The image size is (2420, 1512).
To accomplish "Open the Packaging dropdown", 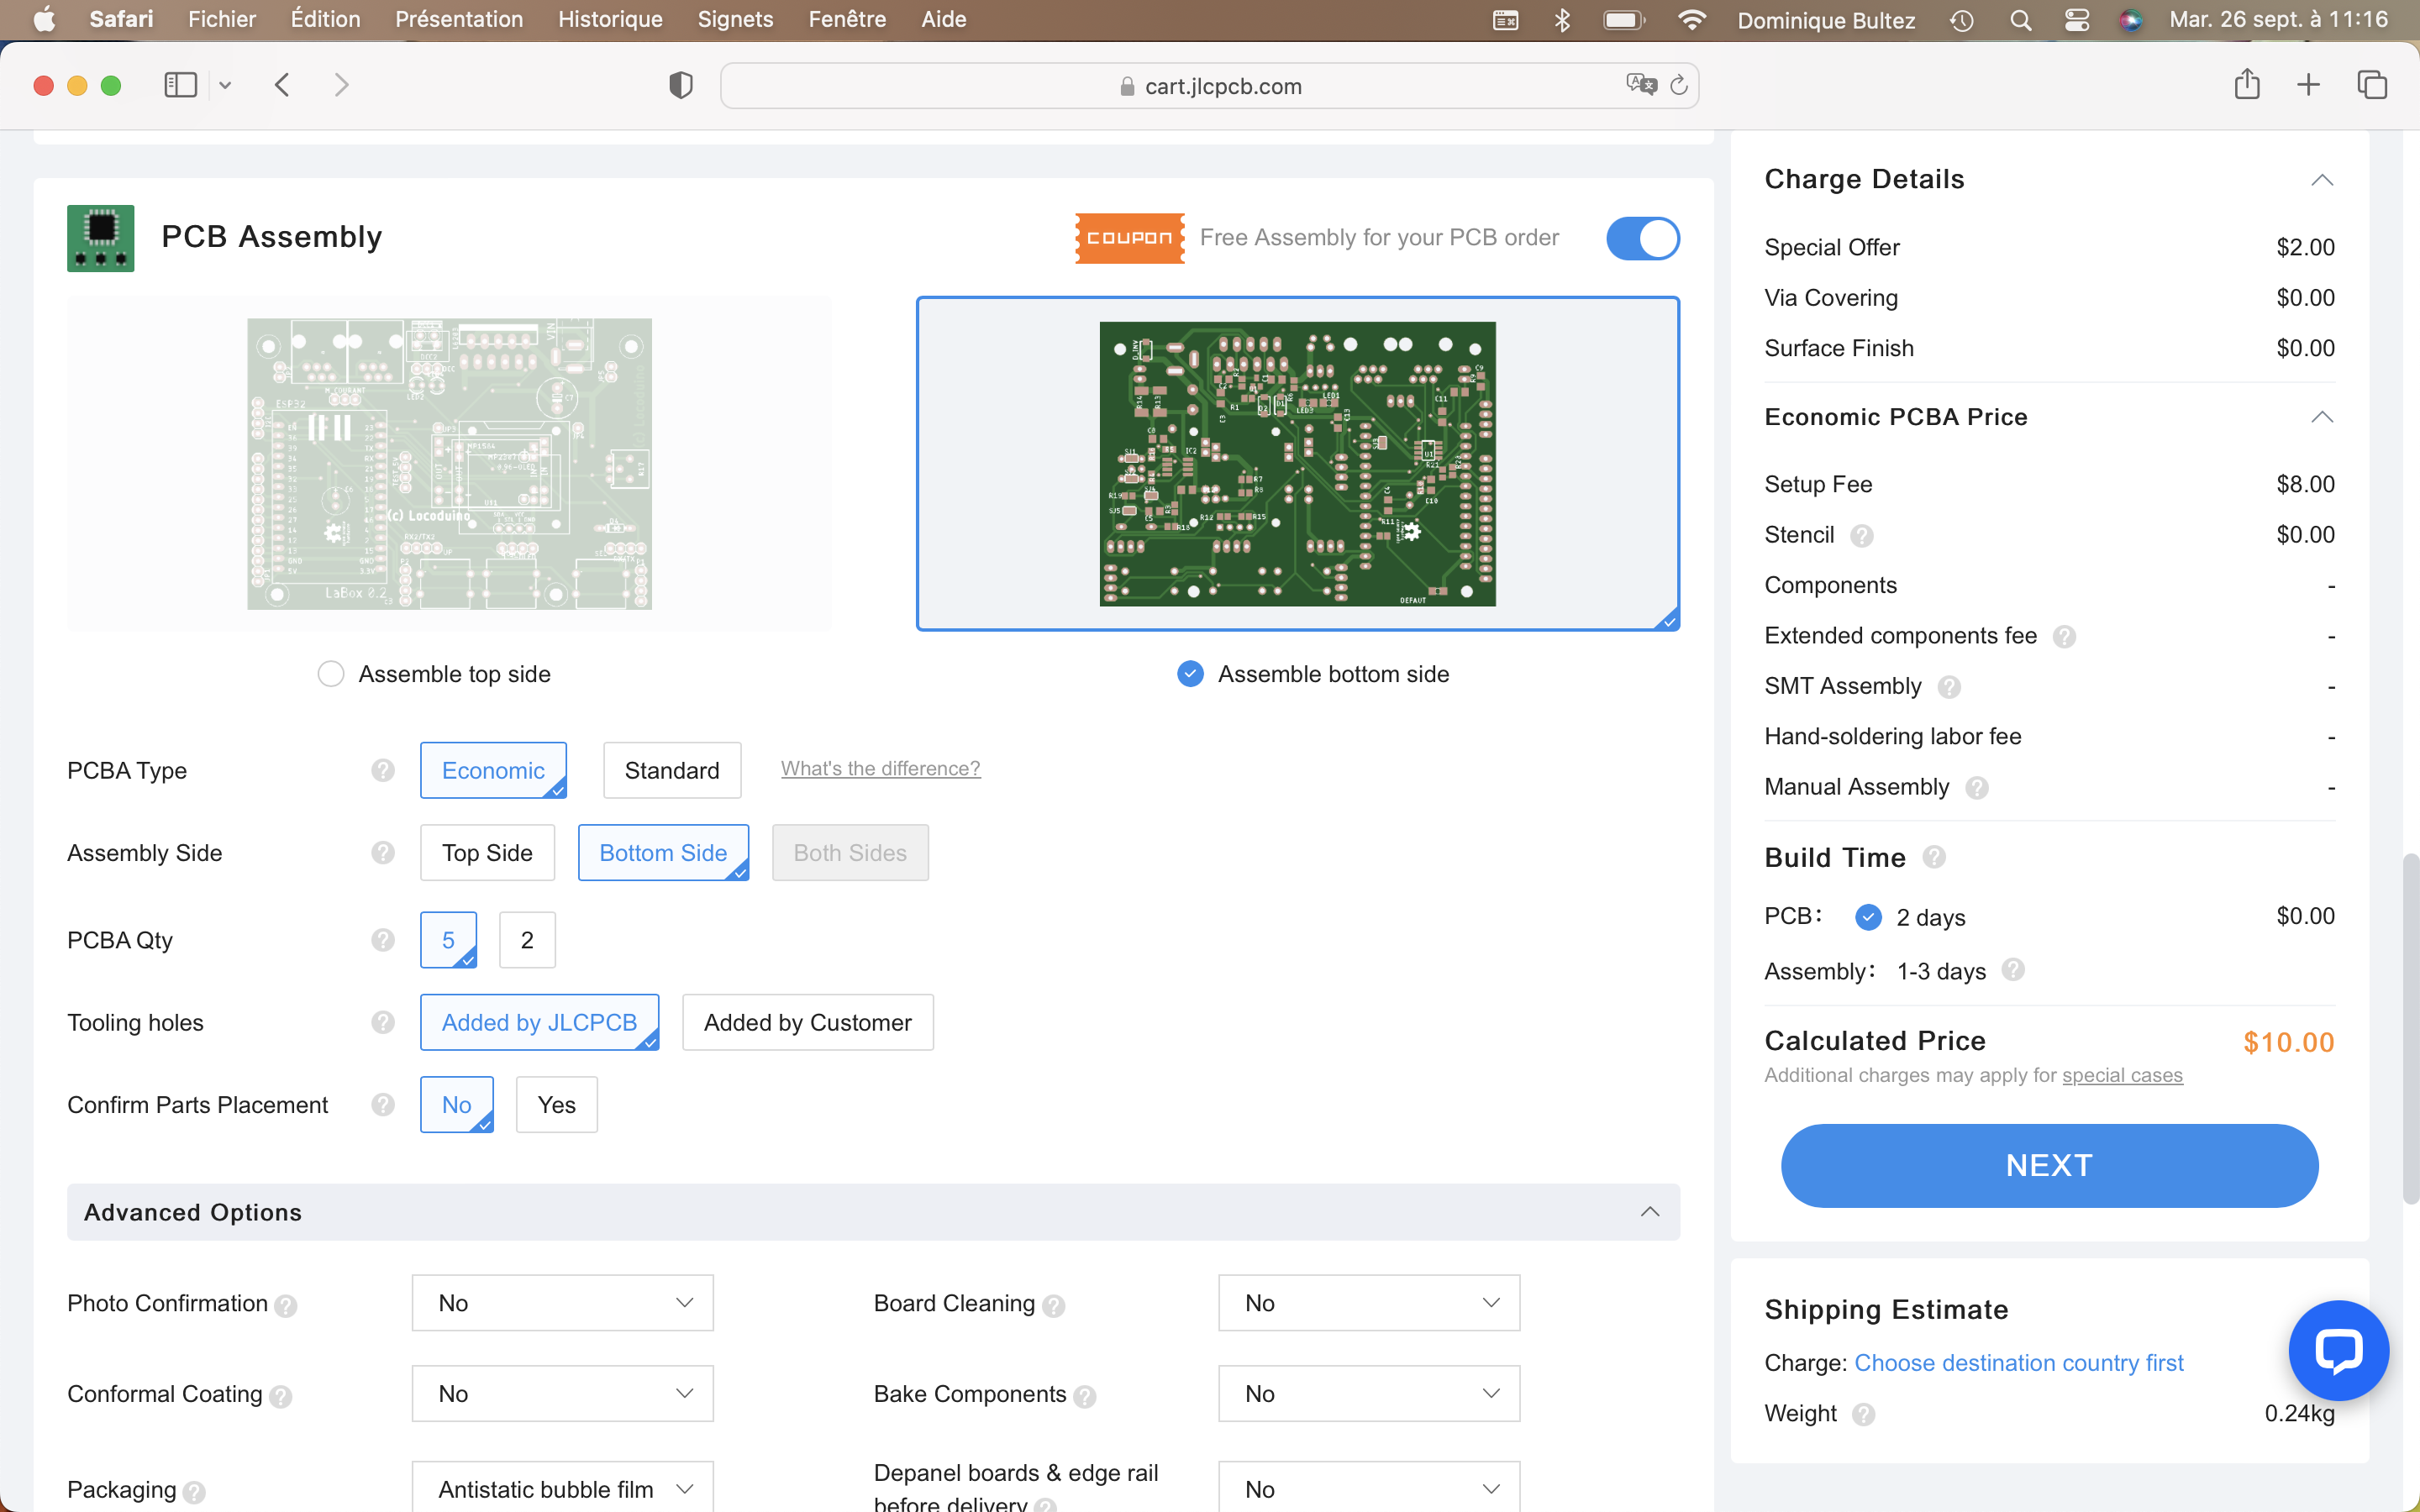I will click(x=563, y=1488).
